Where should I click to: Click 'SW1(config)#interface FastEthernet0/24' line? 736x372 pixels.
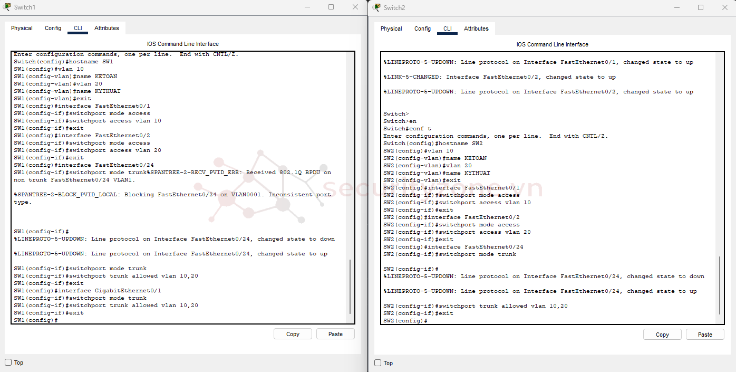tap(84, 165)
